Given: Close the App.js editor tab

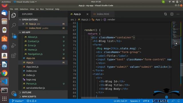Looking at the screenshot, I should click(x=87, y=14).
